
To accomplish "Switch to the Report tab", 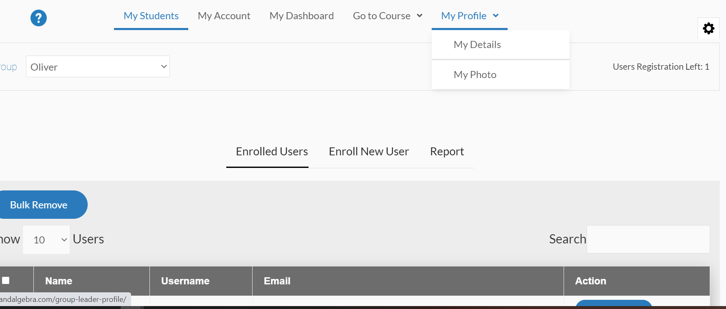I will click(x=447, y=152).
